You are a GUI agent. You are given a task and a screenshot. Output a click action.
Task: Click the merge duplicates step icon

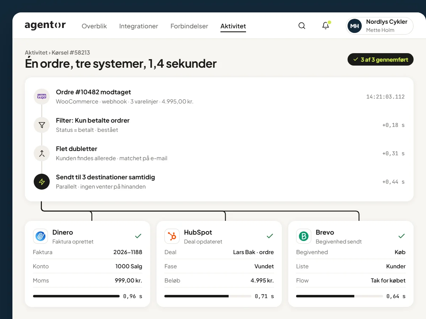coord(42,153)
